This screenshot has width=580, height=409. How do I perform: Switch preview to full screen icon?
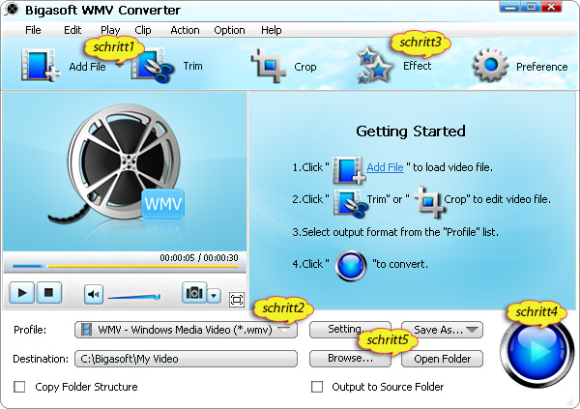tap(237, 299)
